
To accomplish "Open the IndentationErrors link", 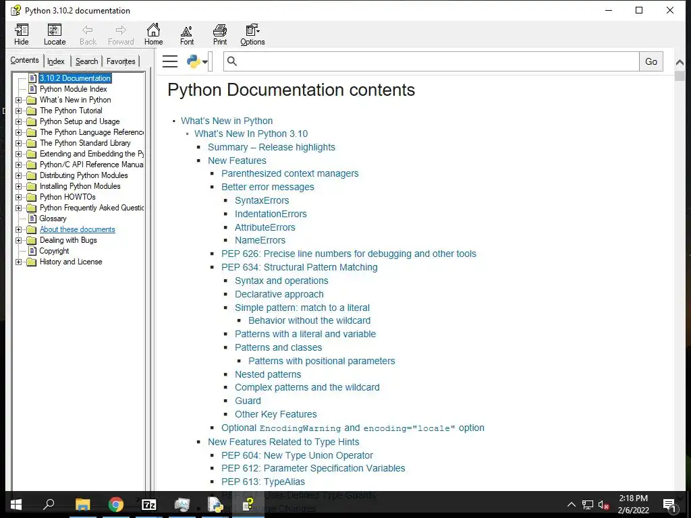I will (x=271, y=214).
